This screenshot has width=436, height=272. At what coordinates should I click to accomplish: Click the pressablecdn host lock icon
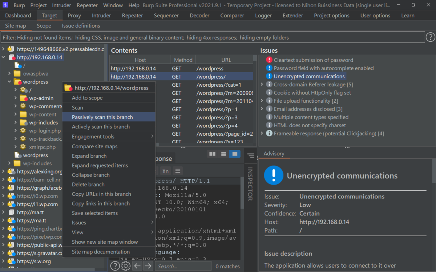click(11, 49)
